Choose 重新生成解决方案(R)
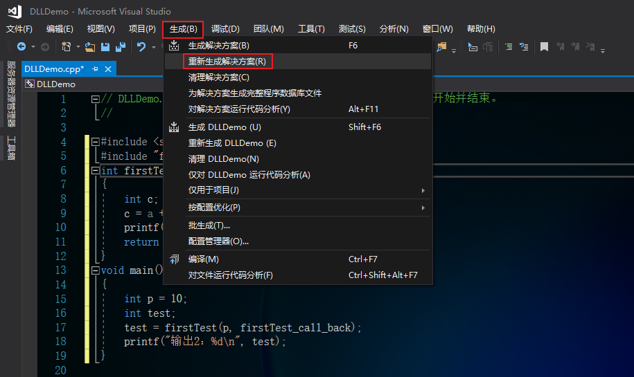Image resolution: width=634 pixels, height=377 pixels. tap(298, 62)
